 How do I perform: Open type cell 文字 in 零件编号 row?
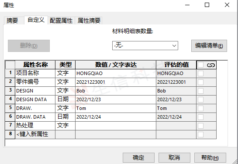[65, 82]
